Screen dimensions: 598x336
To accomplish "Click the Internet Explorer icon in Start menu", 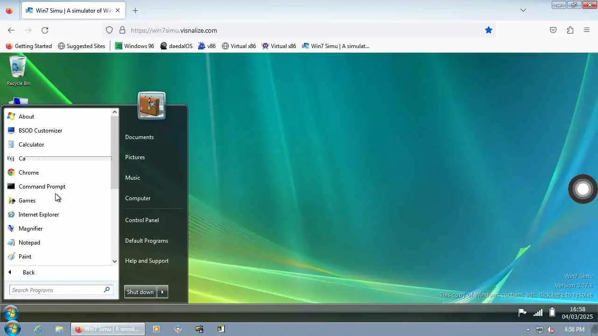I will pyautogui.click(x=11, y=214).
